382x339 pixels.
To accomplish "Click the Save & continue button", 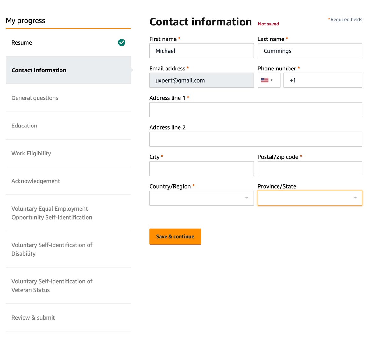I will [x=175, y=236].
